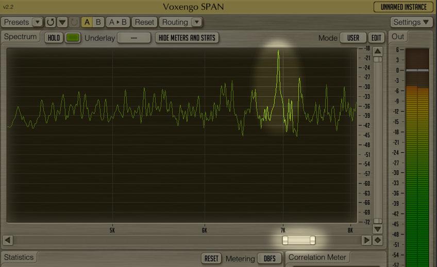Click the undo circular arrow icon
The width and height of the screenshot is (437, 267).
tap(51, 22)
